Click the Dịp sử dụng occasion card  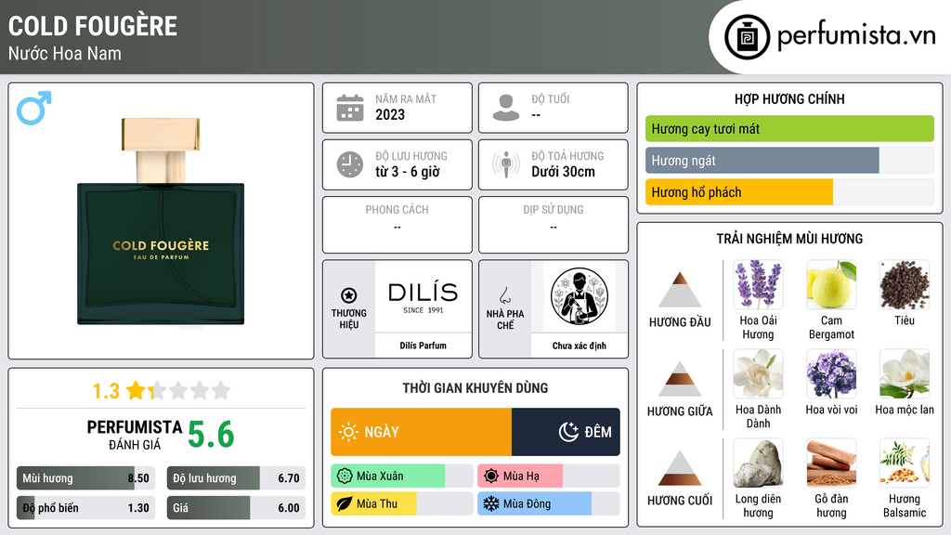tap(554, 225)
